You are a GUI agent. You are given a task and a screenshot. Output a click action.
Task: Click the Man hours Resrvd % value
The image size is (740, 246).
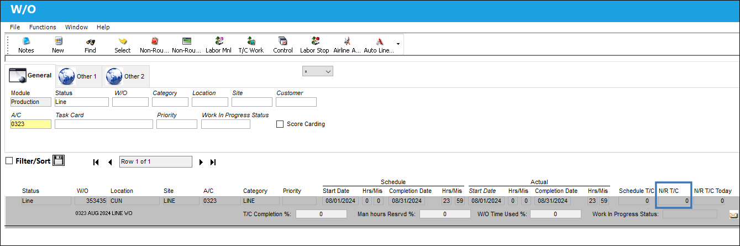(x=445, y=214)
